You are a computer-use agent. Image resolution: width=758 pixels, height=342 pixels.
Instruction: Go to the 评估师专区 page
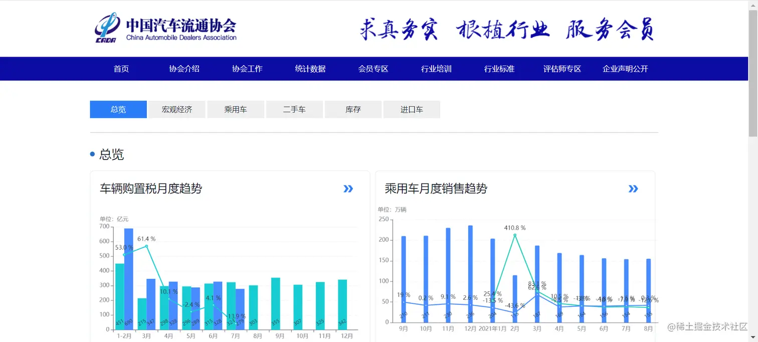[x=561, y=69]
